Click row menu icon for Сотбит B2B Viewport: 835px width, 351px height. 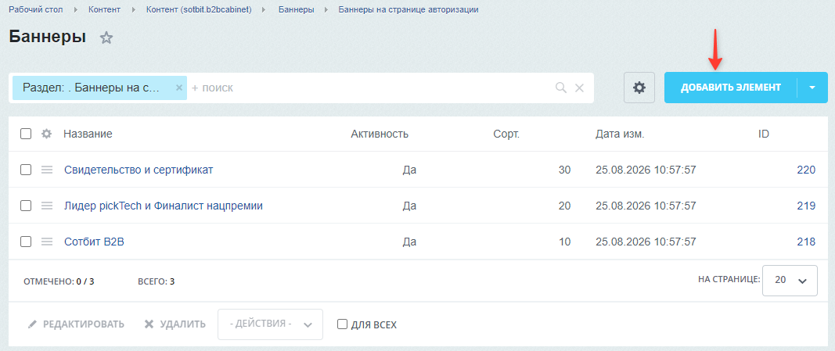pos(47,242)
